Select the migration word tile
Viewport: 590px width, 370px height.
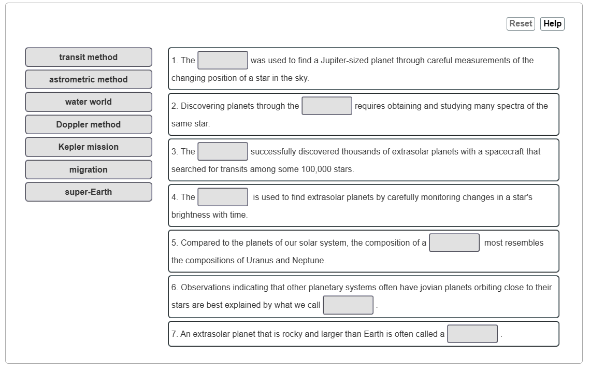click(88, 169)
